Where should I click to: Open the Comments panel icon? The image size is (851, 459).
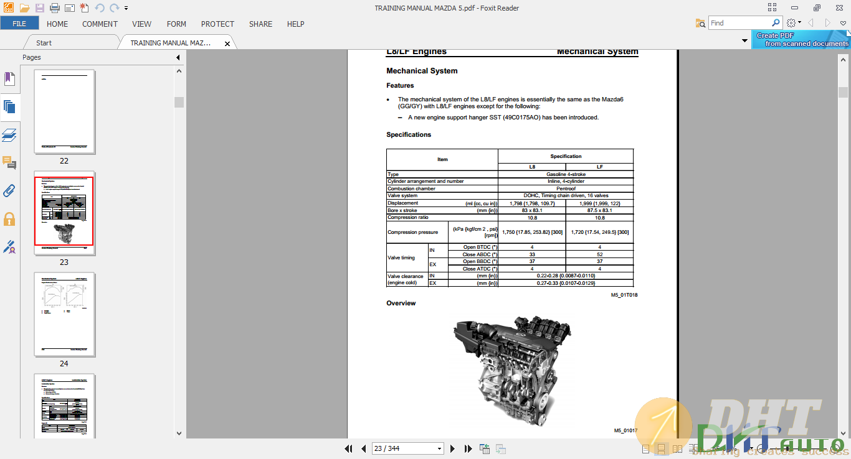point(9,163)
